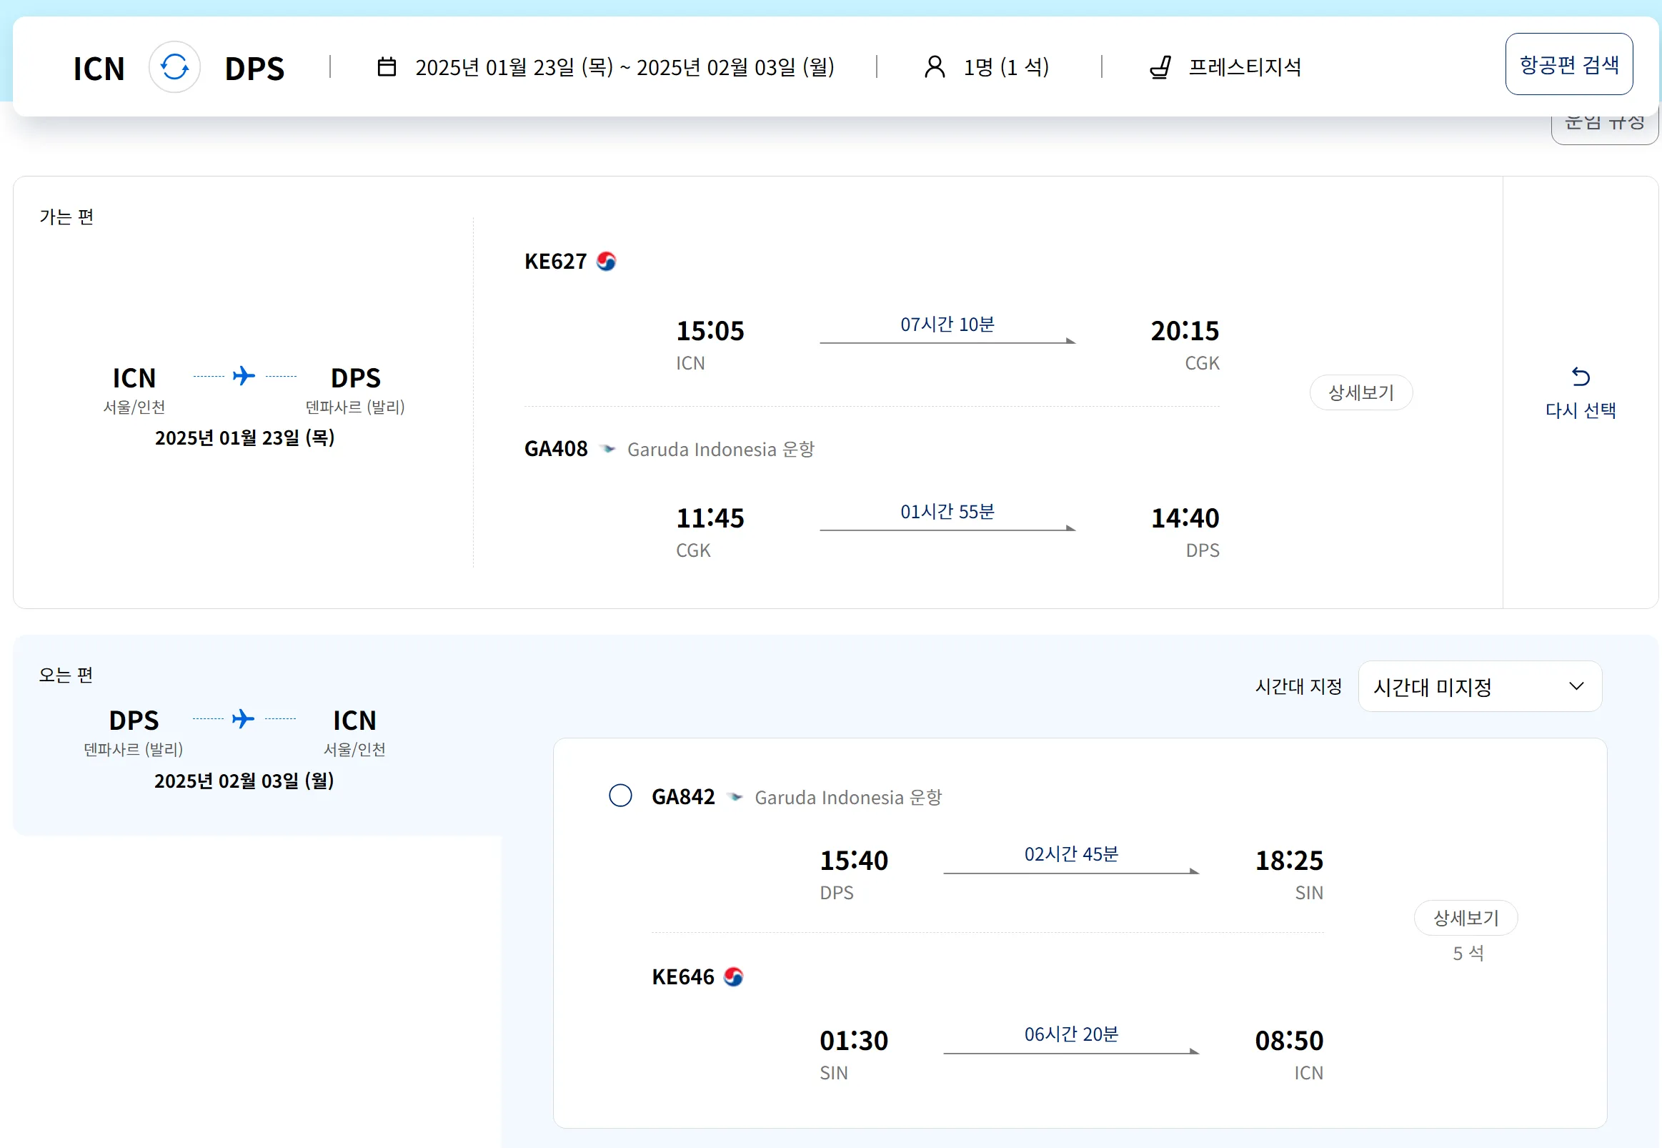Viewport: 1662px width, 1148px height.
Task: Click 상세보기 for the outbound flight
Action: click(x=1360, y=392)
